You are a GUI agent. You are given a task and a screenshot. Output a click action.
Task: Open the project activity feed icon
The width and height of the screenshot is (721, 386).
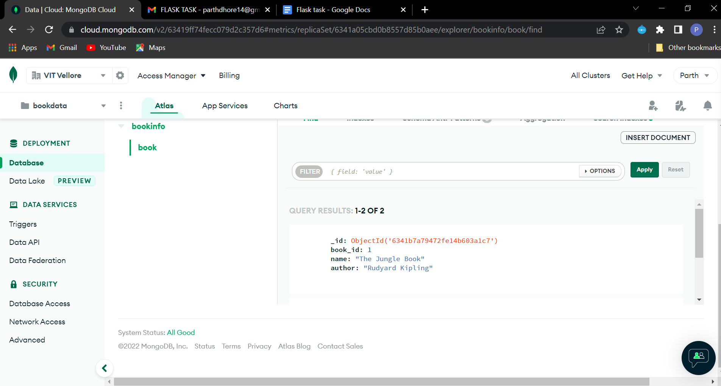click(680, 106)
